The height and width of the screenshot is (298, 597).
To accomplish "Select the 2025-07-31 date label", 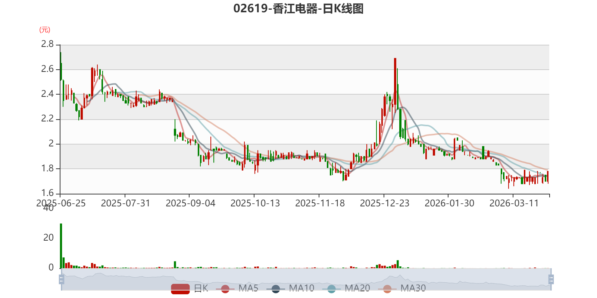I will tap(125, 203).
